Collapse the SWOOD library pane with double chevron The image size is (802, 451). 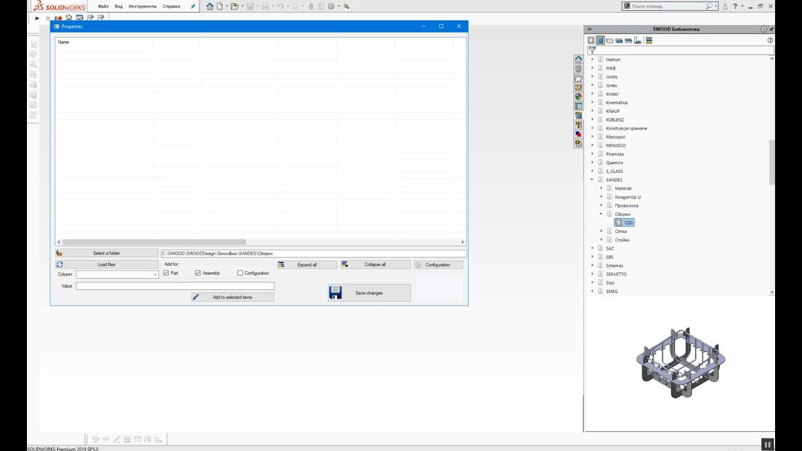tap(589, 29)
